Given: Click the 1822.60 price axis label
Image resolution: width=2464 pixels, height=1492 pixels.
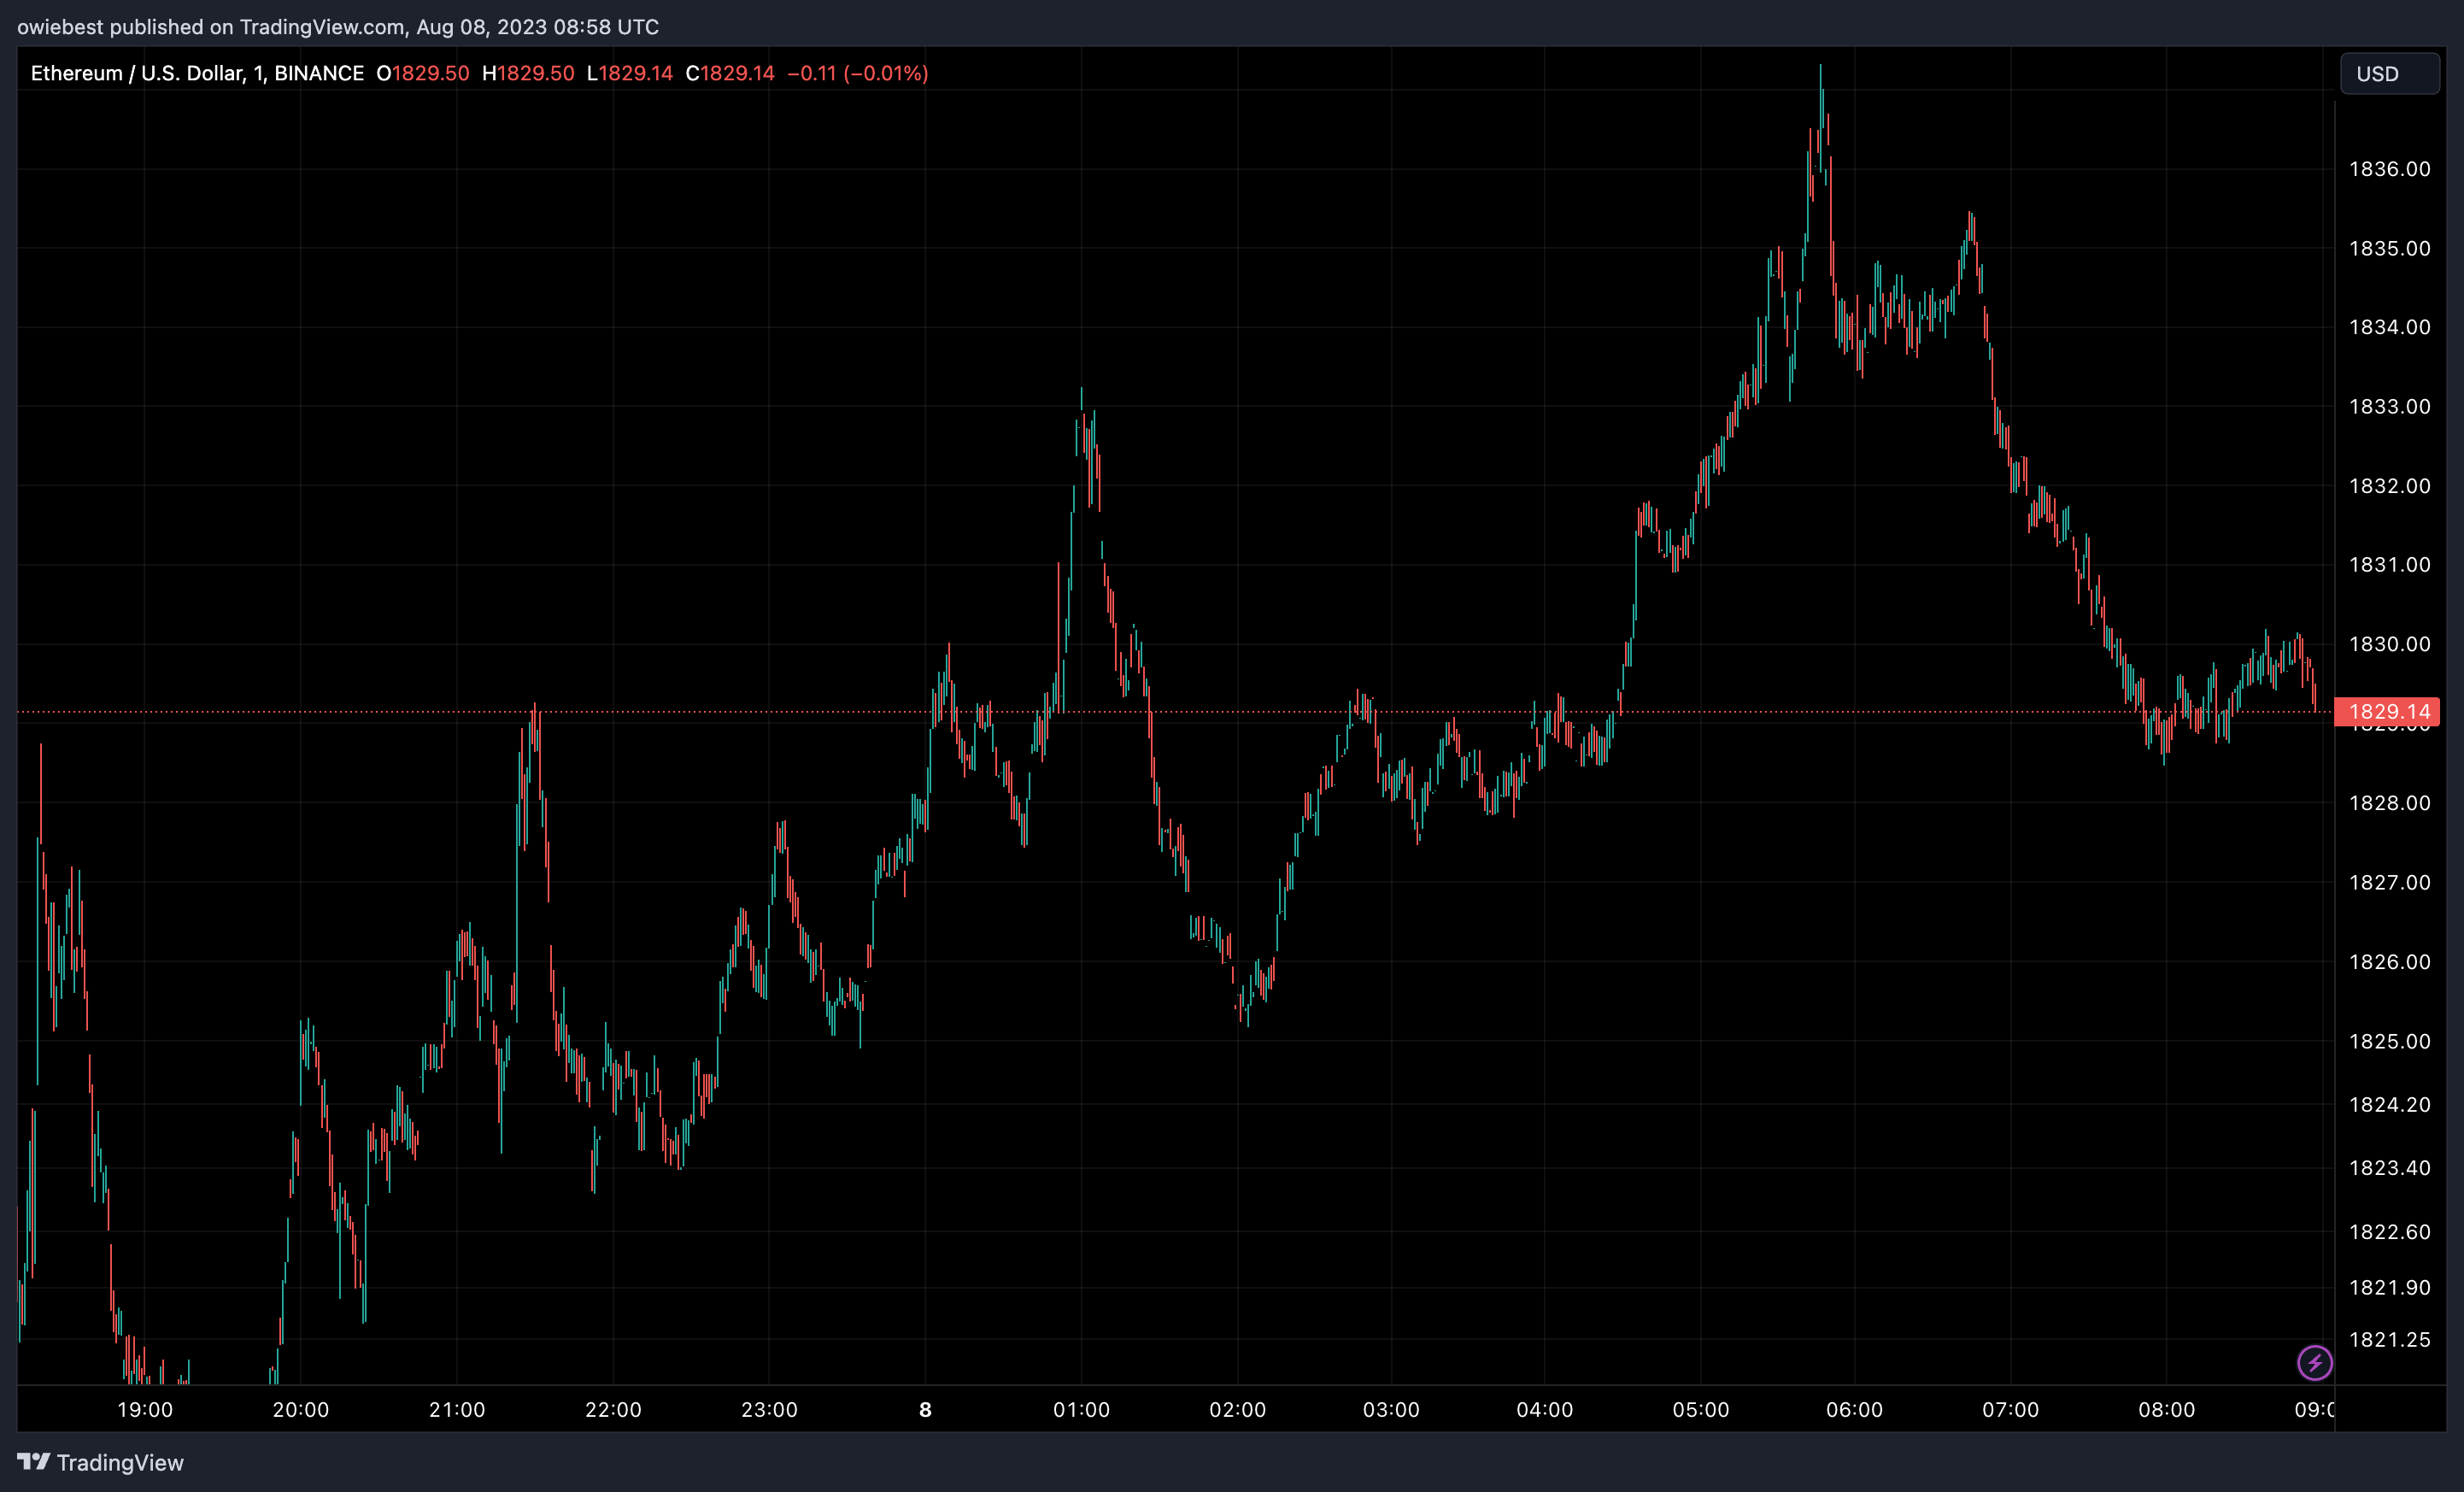Looking at the screenshot, I should click(2389, 1232).
